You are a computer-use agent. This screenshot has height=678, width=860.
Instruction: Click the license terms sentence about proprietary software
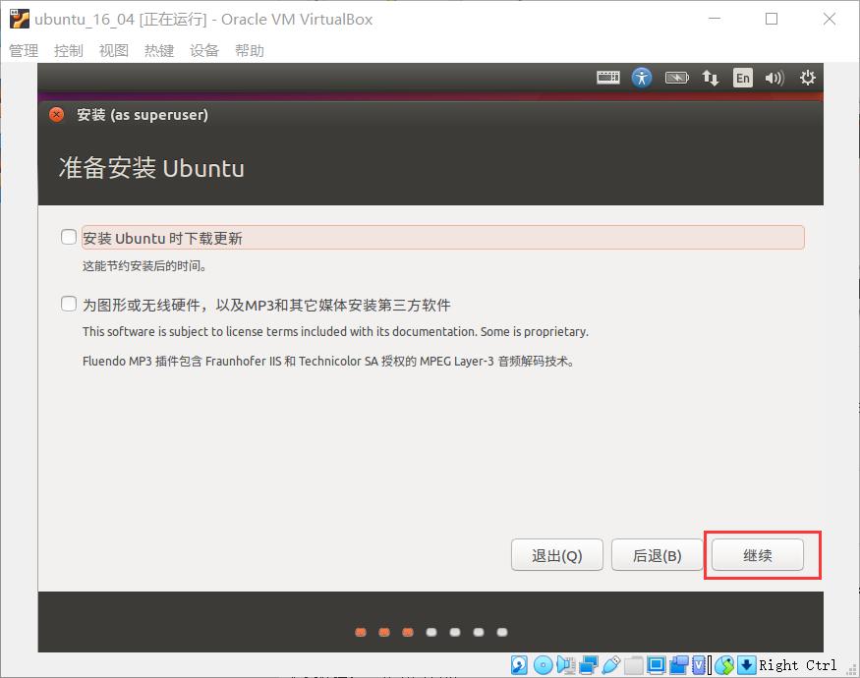tap(335, 332)
